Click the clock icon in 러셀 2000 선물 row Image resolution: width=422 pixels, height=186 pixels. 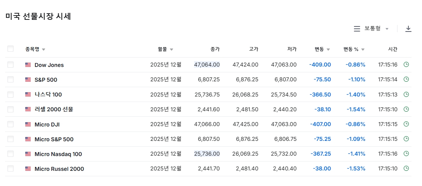click(406, 109)
